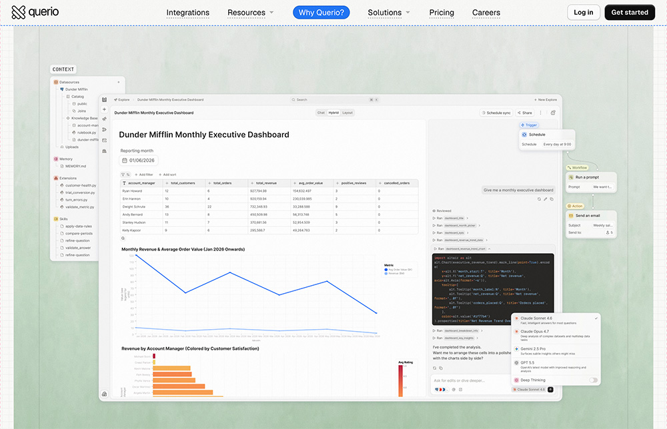Click the Schedule sync button
Screen dimensions: 667x429
pyautogui.click(x=496, y=113)
